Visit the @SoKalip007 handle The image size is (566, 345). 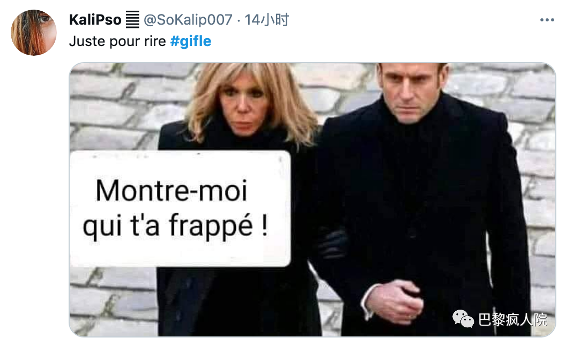coord(188,20)
